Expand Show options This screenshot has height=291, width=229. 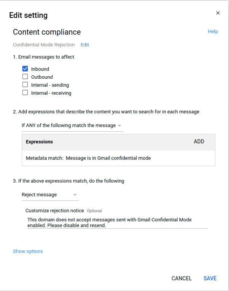28,251
